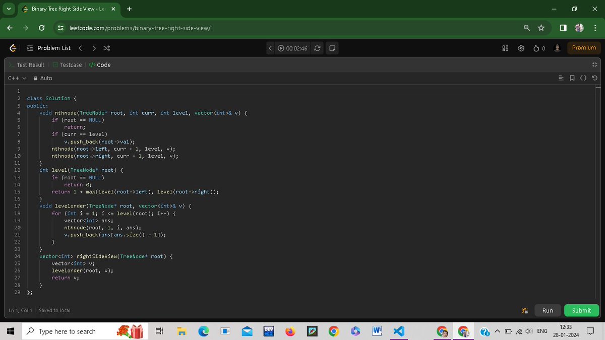Click the bookmark icon in editor toolbar
Viewport: 605px width, 340px height.
572,78
